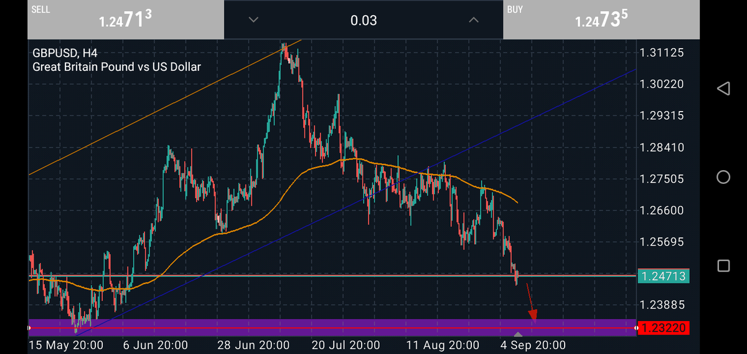
Task: Select price axis label 1.30220
Action: (662, 84)
